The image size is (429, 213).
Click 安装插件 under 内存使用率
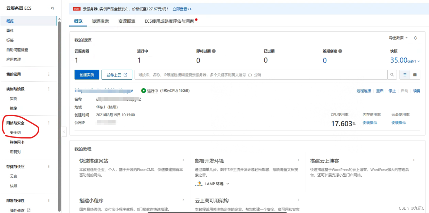(x=370, y=123)
